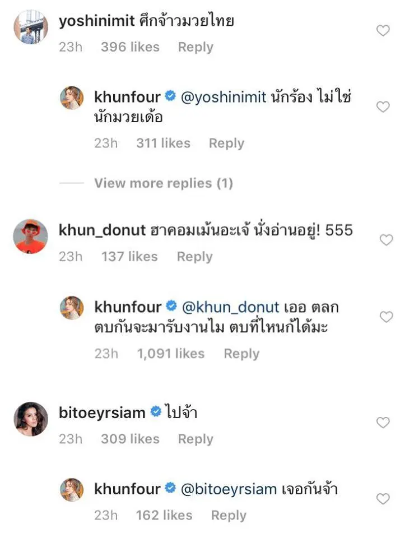Open the @yoshinimit mention link
The height and width of the screenshot is (538, 414).
[x=224, y=97]
